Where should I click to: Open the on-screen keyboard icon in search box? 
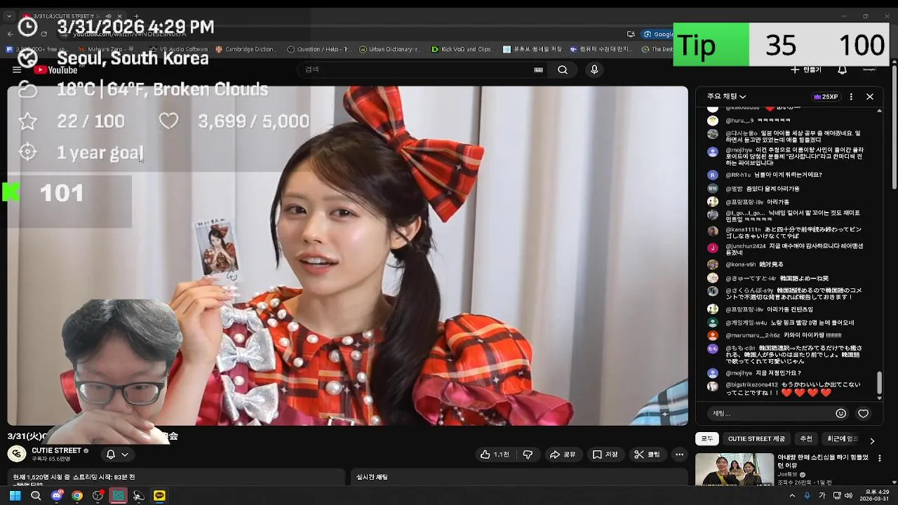click(538, 69)
